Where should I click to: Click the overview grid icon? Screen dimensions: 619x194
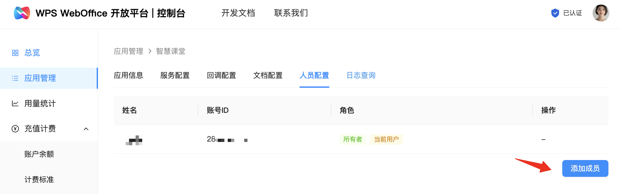click(15, 53)
